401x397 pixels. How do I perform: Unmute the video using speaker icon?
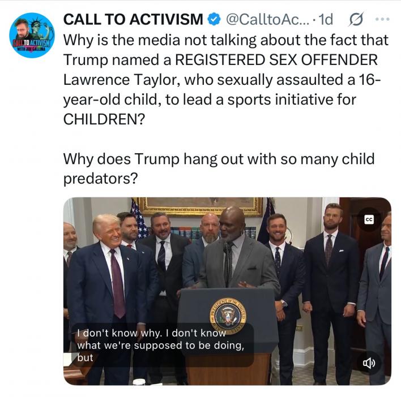click(x=369, y=363)
